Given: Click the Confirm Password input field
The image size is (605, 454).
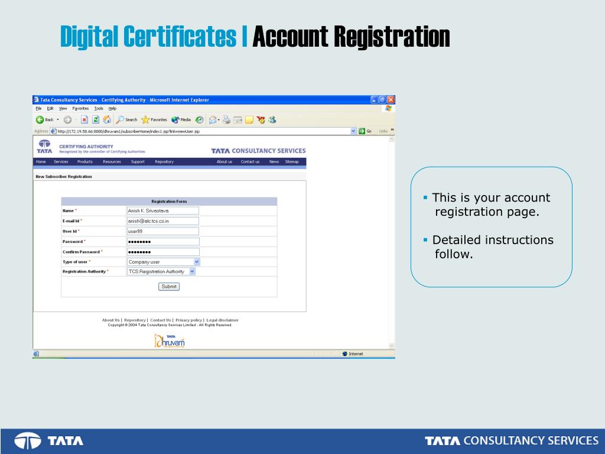Looking at the screenshot, I should (163, 252).
